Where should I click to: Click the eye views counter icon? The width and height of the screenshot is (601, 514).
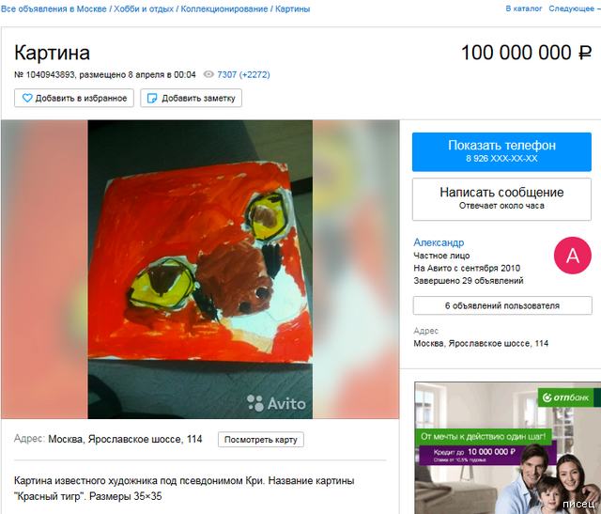click(208, 74)
